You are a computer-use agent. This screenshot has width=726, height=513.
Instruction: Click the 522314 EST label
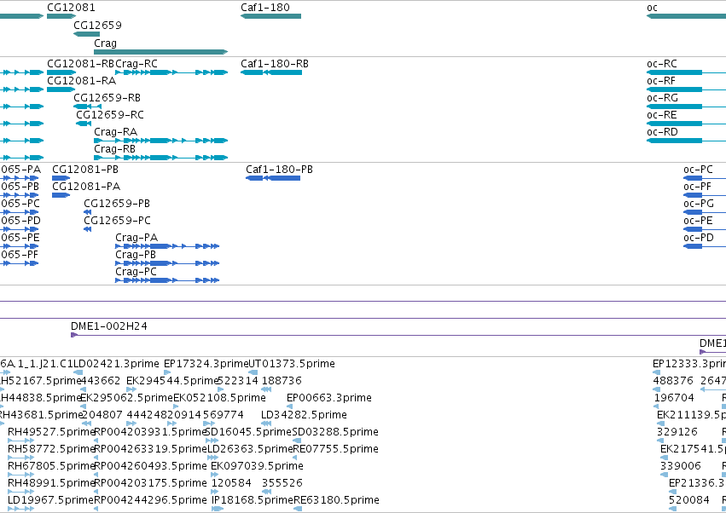[238, 381]
